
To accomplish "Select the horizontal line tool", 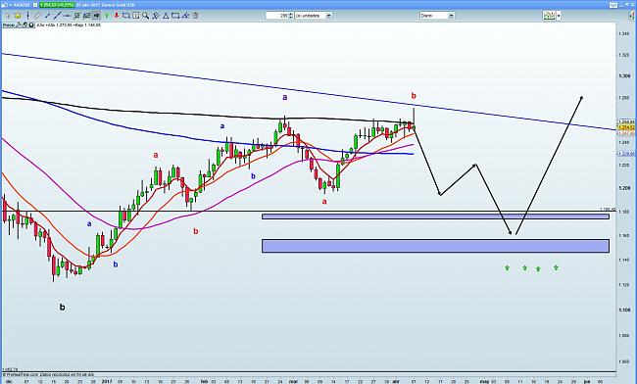I will (67, 16).
